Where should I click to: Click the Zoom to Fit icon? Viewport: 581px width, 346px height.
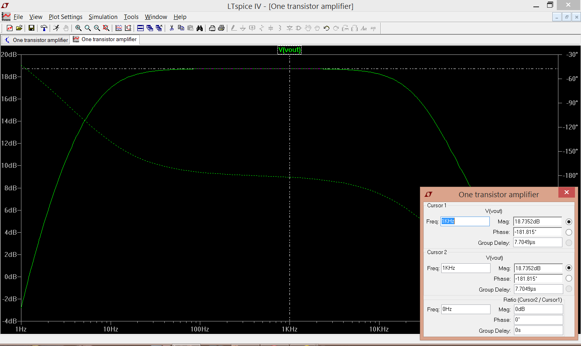(x=106, y=28)
